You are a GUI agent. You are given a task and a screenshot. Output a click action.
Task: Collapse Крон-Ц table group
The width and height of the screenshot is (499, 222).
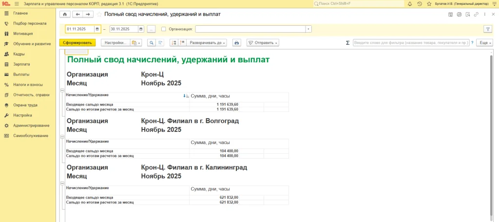[x=62, y=91]
